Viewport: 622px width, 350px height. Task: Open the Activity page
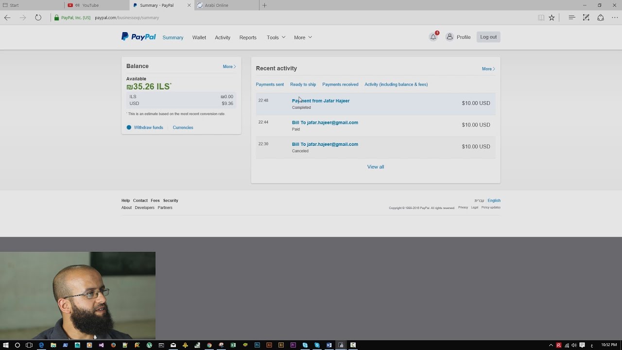coord(223,37)
